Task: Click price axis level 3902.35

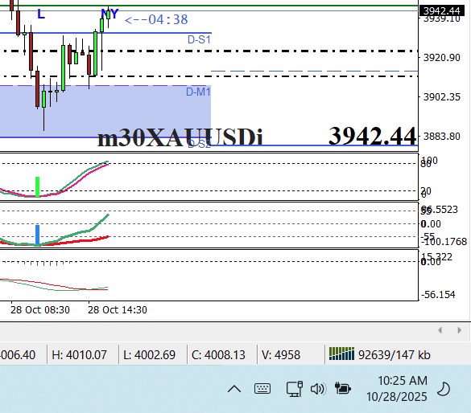Action: click(441, 96)
